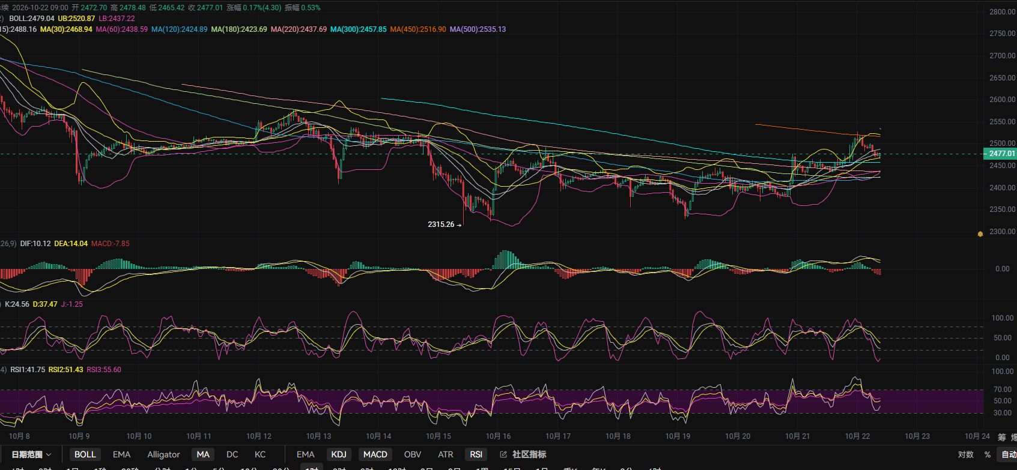Open the 日期范围 date range dropdown
Screen dimensions: 1017x470
pos(31,454)
